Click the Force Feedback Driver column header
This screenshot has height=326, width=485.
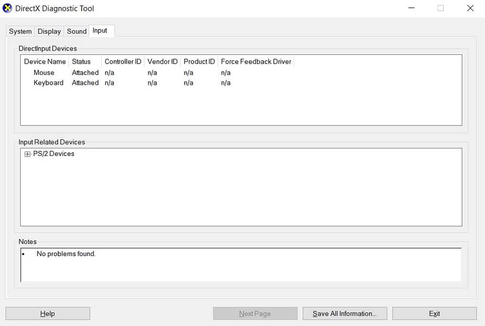(x=256, y=61)
